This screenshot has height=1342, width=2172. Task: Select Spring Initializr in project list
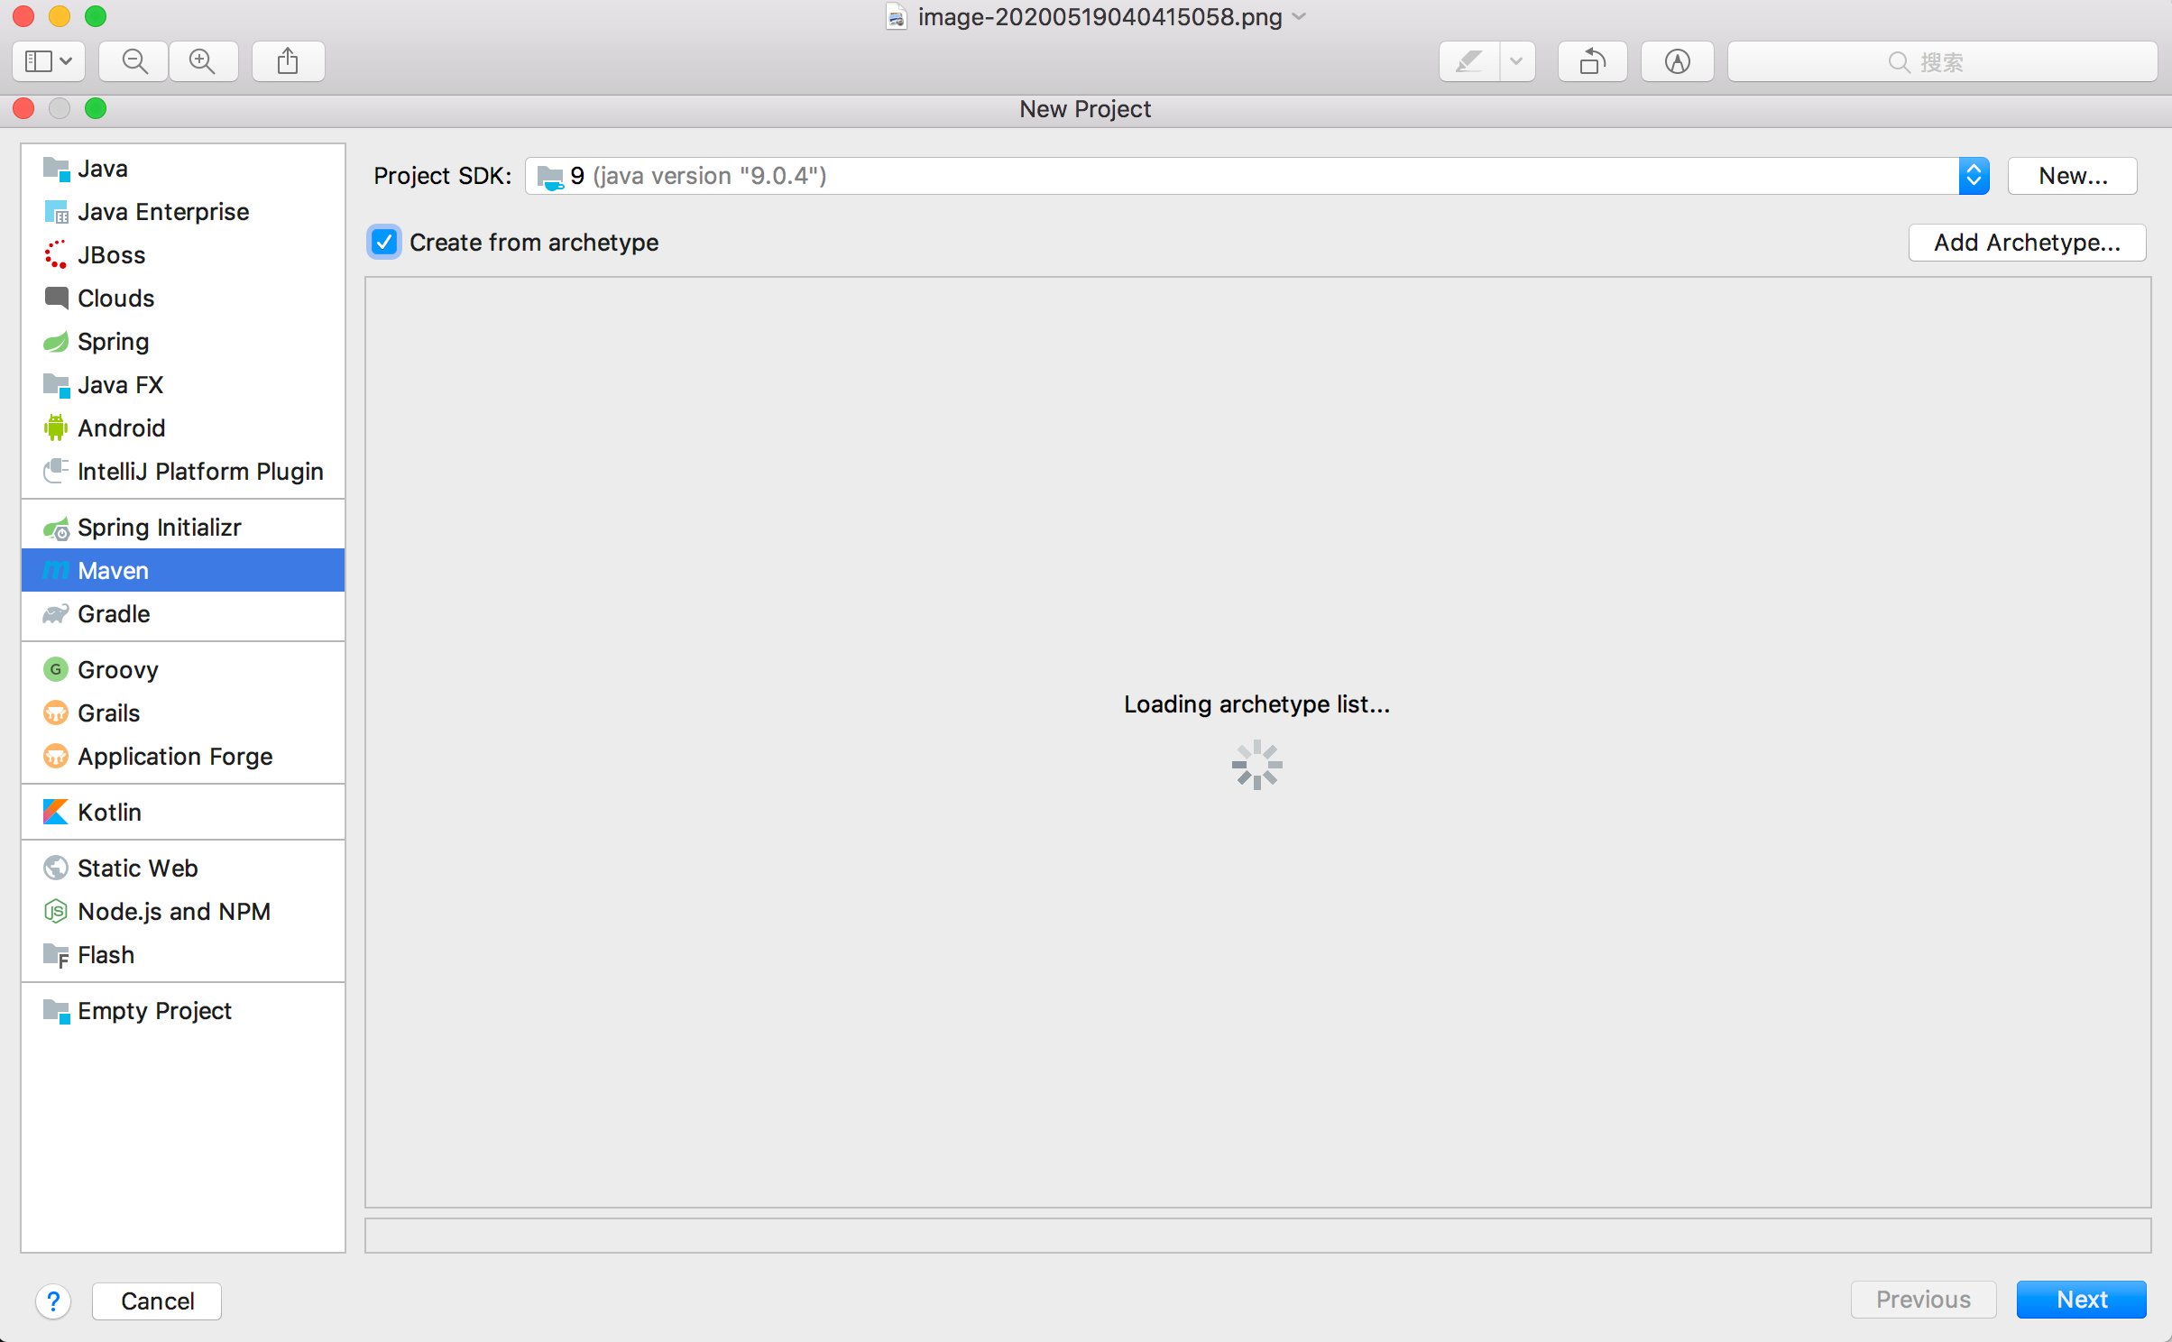(x=159, y=527)
